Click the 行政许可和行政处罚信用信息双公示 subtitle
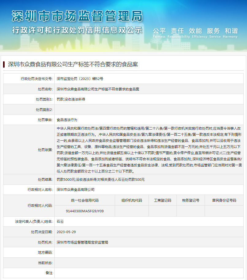The width and height of the screenshot is (247, 280). pyautogui.click(x=77, y=30)
